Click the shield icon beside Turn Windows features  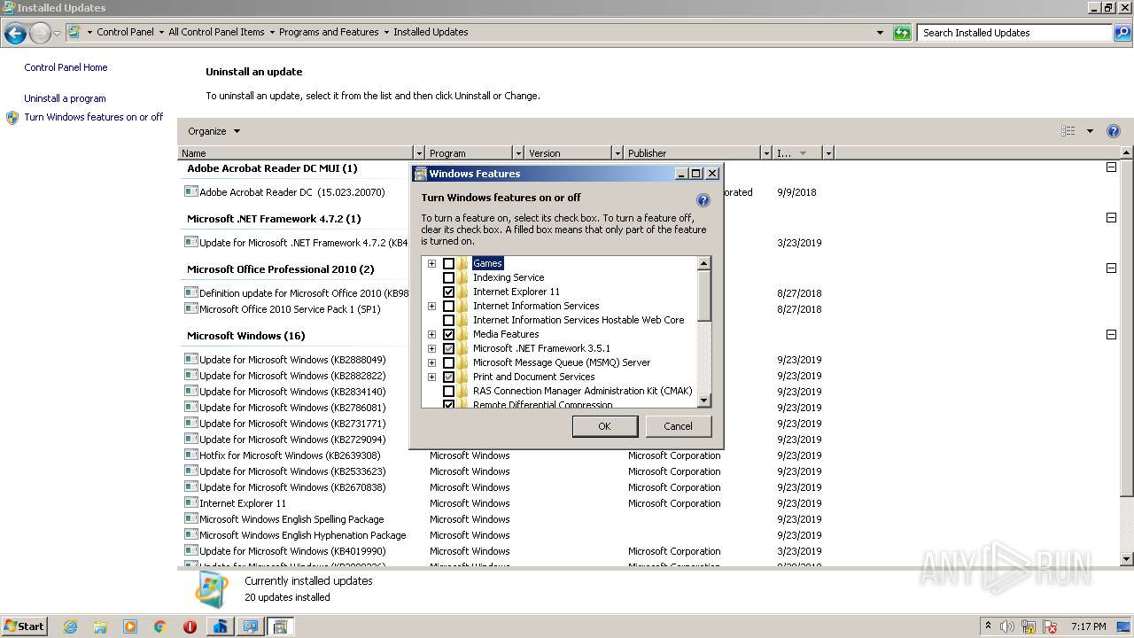[12, 117]
